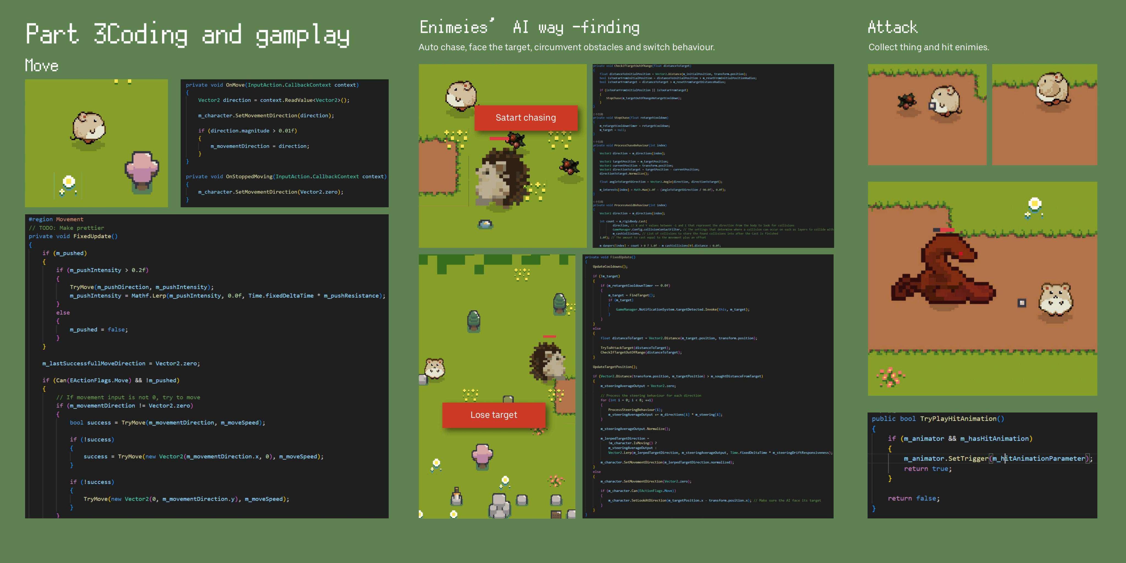The image size is (1126, 563).
Task: Click the red 'Lose target' label
Action: point(493,415)
